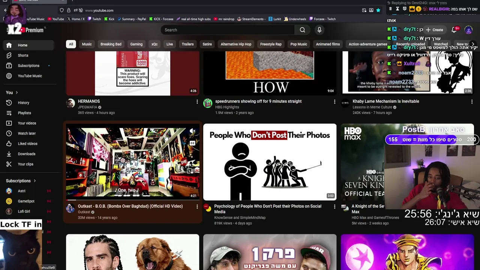Show more category chips with the right arrow

tap(473, 44)
